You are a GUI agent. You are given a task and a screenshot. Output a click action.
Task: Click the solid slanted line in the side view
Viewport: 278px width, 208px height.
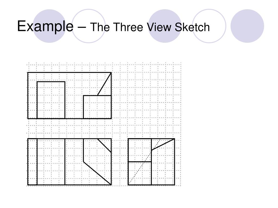(x=163, y=145)
